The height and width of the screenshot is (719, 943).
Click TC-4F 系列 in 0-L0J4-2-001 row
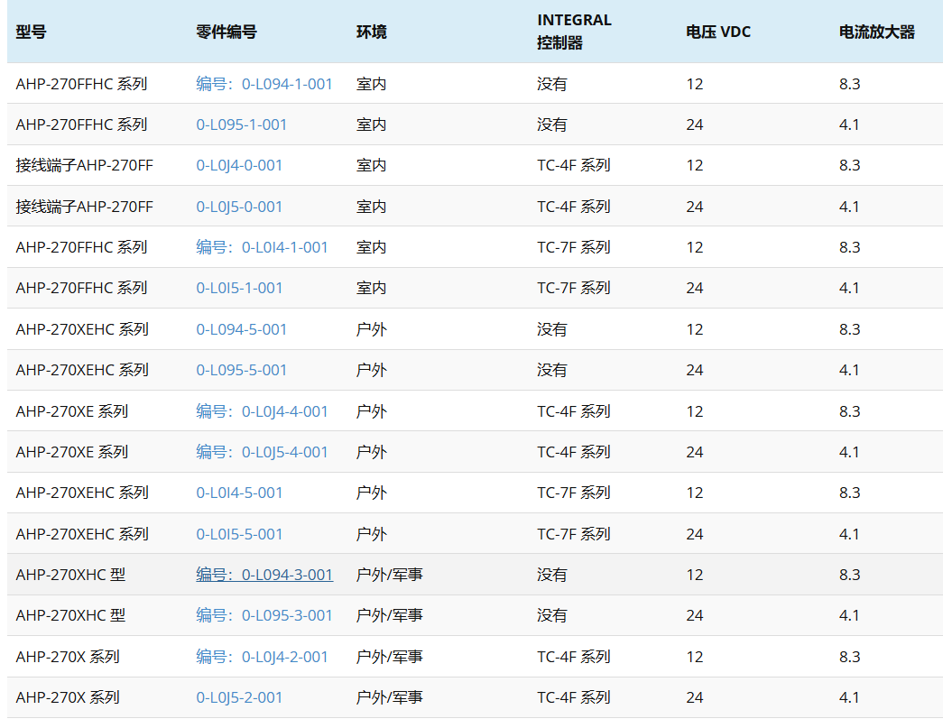(x=574, y=657)
